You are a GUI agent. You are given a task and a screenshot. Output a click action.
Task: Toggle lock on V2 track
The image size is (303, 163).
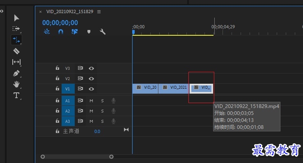pyautogui.click(x=57, y=78)
